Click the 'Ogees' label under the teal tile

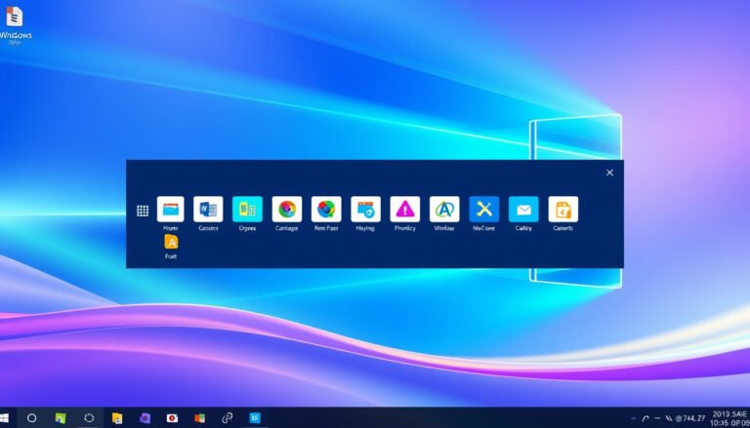(x=247, y=228)
